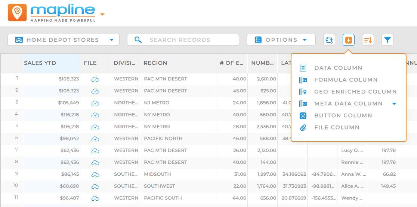Expand the Meta Data Column submenu arrow

pyautogui.click(x=394, y=104)
